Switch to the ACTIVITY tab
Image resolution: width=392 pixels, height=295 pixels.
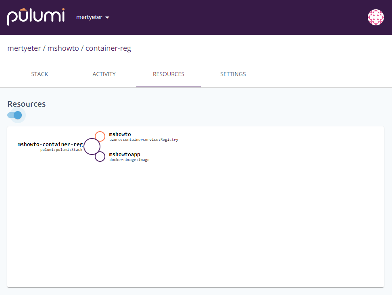point(104,74)
